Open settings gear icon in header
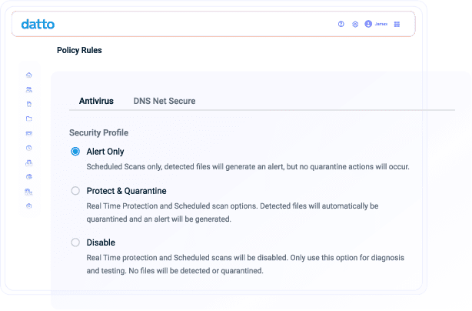This screenshot has height=311, width=472. click(x=355, y=24)
